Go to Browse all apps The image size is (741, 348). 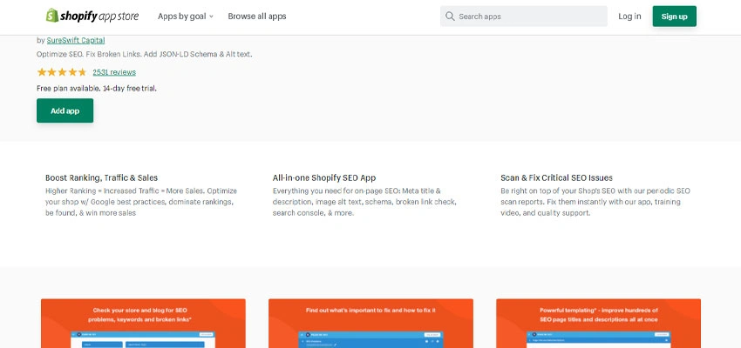tap(256, 17)
